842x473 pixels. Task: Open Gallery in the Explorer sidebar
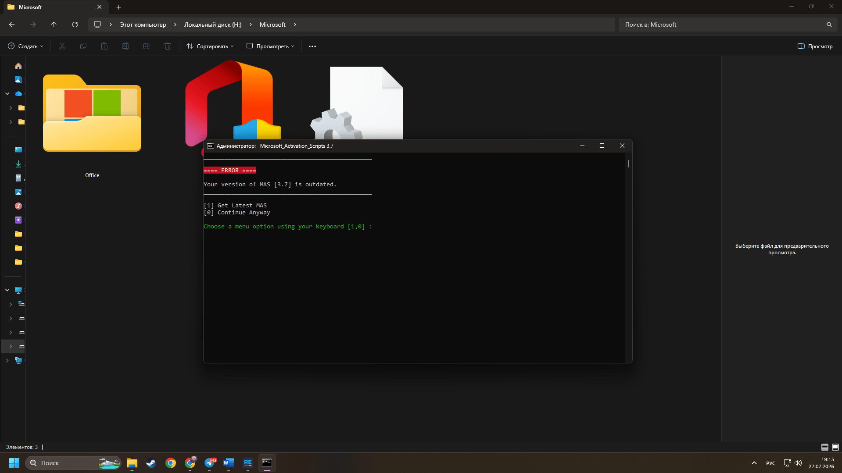[18, 80]
